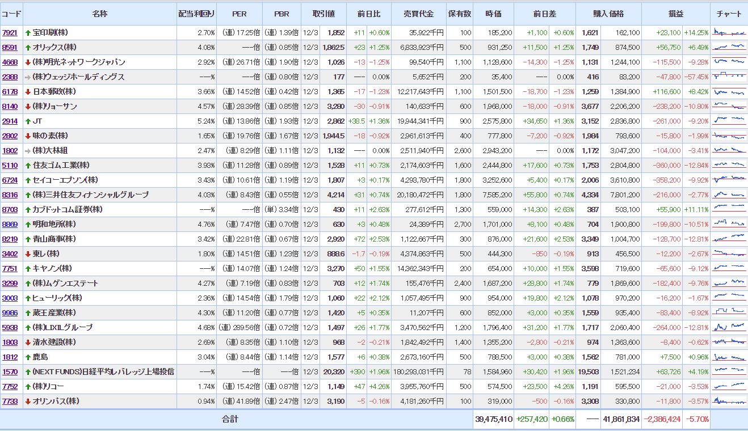This screenshot has height=431, width=748.
Task: Click the chart thumbnail for 日経平均レバレッジ上場投信
Action: (729, 371)
